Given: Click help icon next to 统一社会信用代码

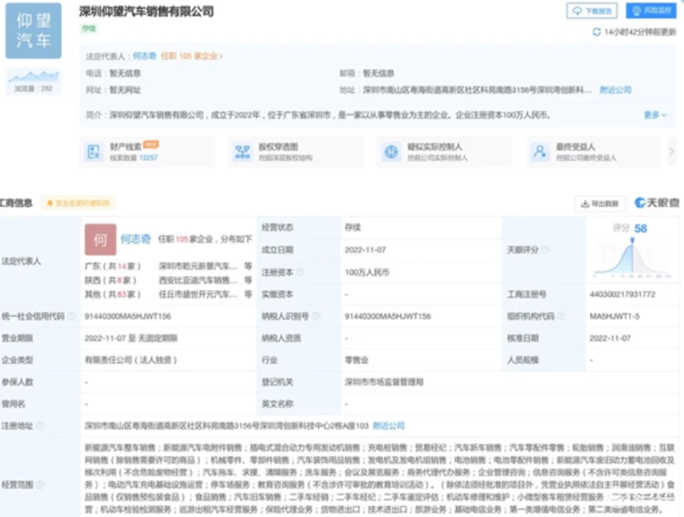Looking at the screenshot, I should pos(71,315).
